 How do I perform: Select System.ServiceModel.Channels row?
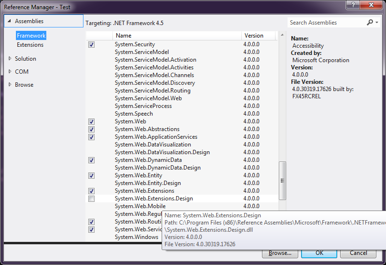(x=182, y=75)
